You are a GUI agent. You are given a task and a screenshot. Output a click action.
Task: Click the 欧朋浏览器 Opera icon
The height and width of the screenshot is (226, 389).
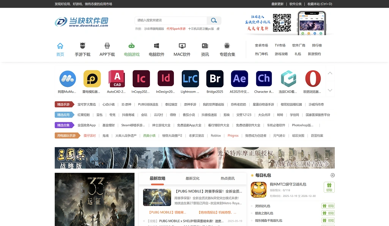coord(313,79)
